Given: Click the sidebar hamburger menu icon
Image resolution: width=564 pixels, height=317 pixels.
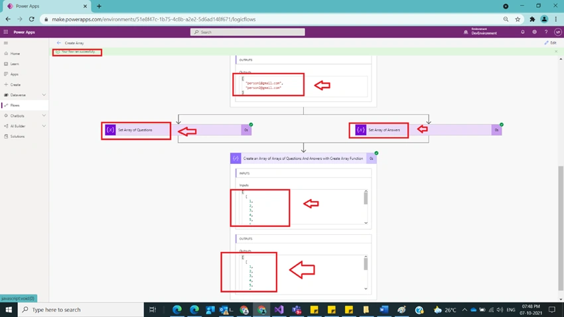Looking at the screenshot, I should [6, 42].
